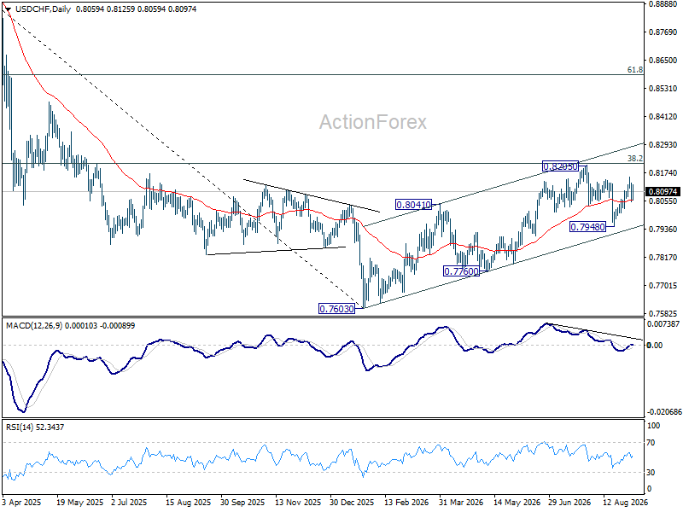The height and width of the screenshot is (512, 683).
Task: Click the MACD 0.00 axis label
Action: (x=655, y=345)
